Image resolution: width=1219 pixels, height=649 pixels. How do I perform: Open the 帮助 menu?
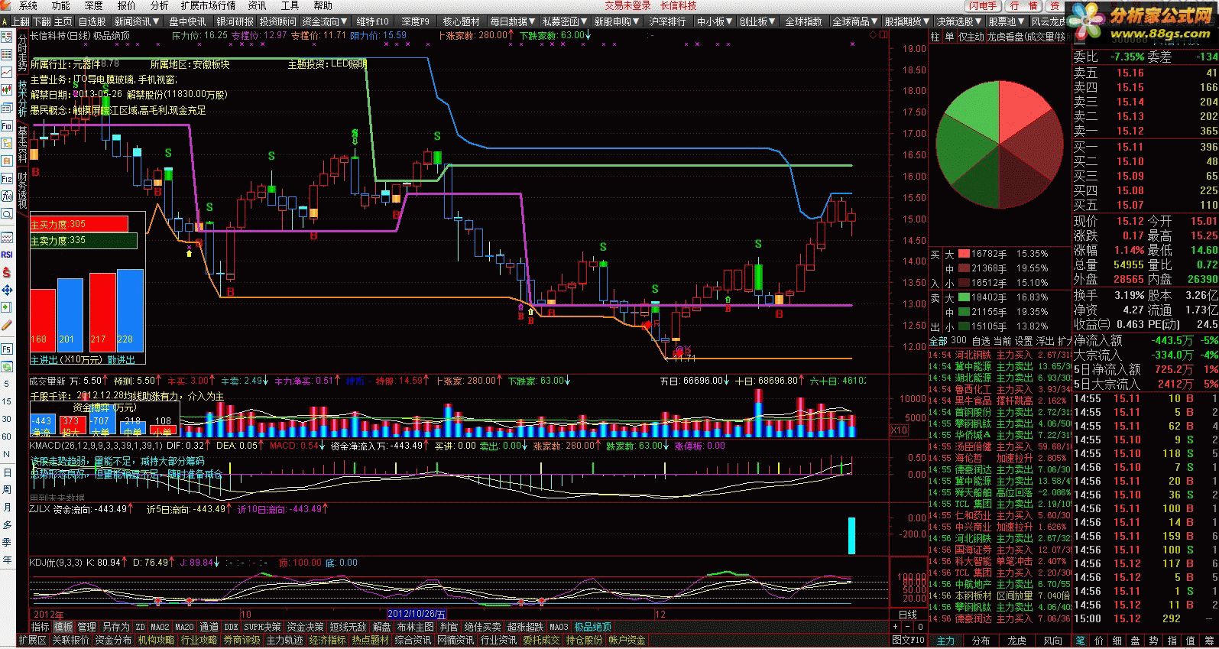click(322, 6)
